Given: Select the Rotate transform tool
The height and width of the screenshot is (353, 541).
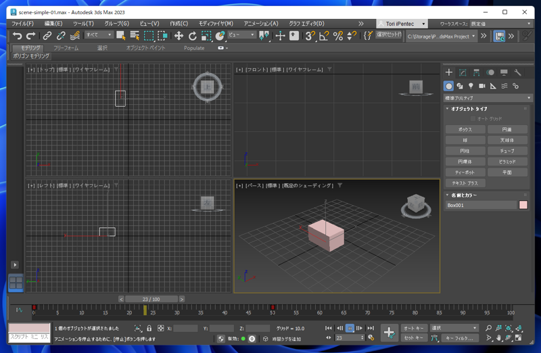Looking at the screenshot, I should (193, 36).
